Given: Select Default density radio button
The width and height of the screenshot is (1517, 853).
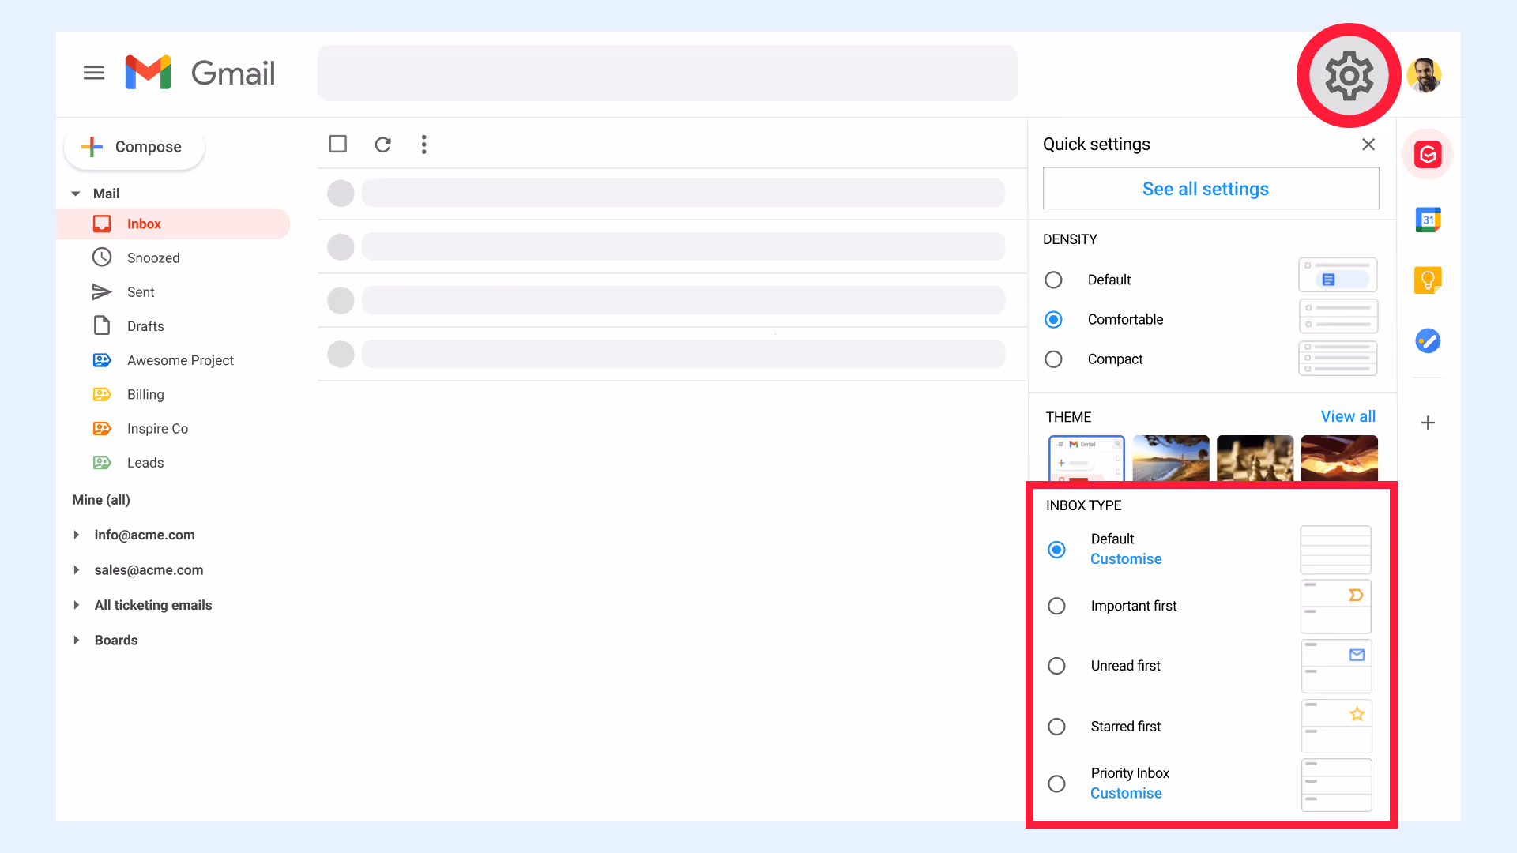Looking at the screenshot, I should [1053, 280].
